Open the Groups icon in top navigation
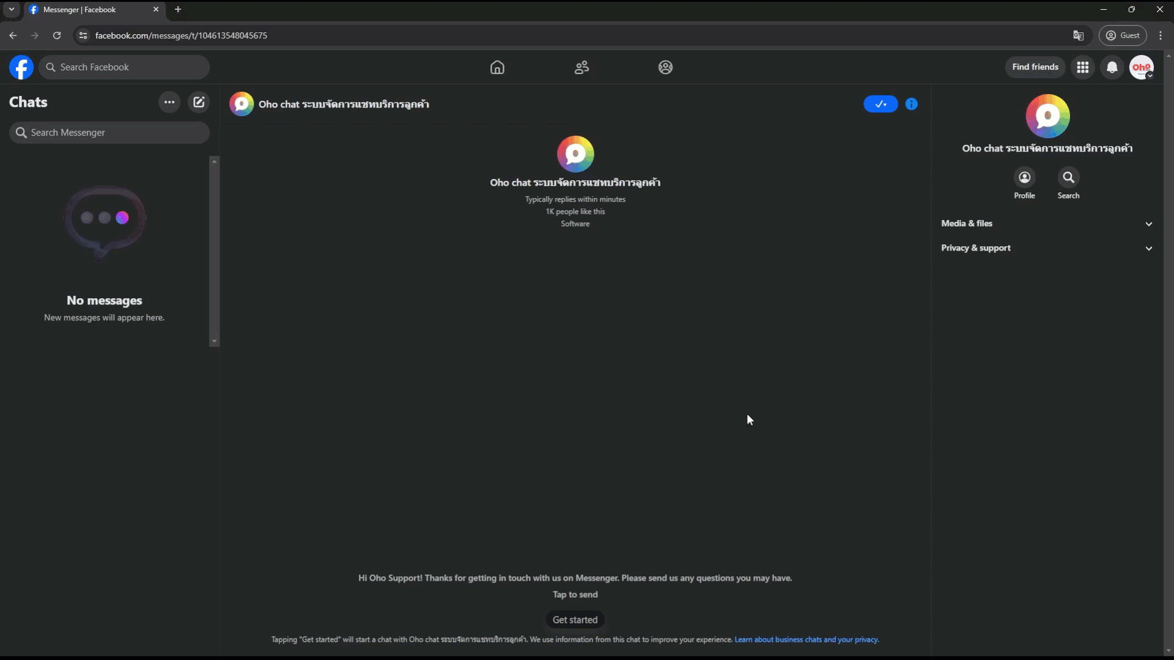1174x660 pixels. (665, 67)
